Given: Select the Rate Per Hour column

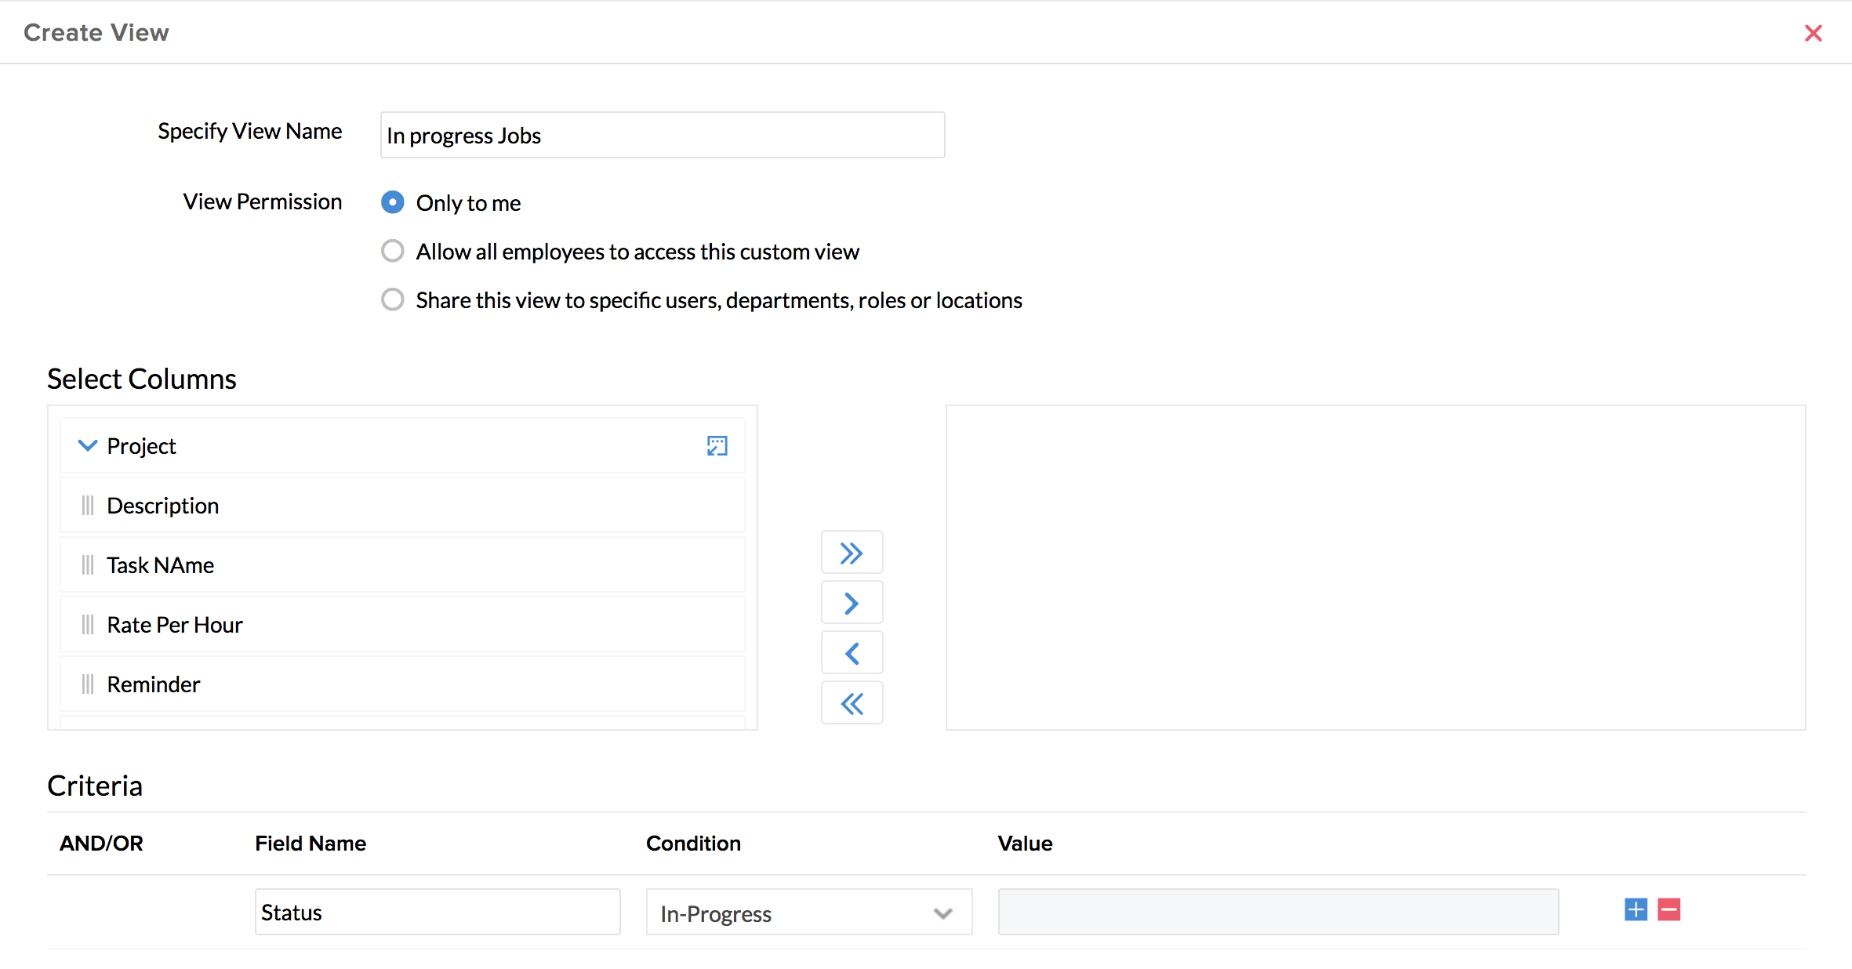Looking at the screenshot, I should (x=401, y=625).
